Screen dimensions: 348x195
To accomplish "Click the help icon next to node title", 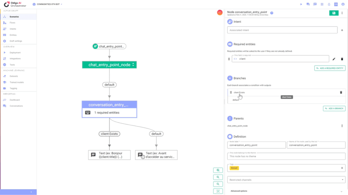I will (x=272, y=13).
